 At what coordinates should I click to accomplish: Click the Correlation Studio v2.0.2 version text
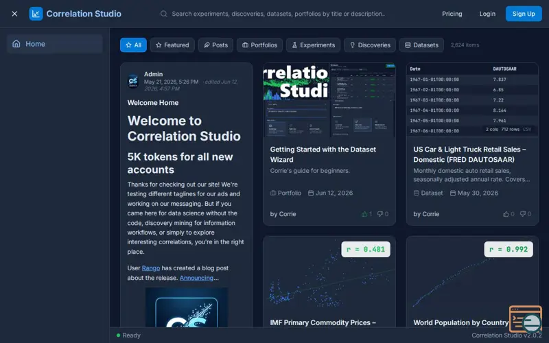(x=506, y=335)
